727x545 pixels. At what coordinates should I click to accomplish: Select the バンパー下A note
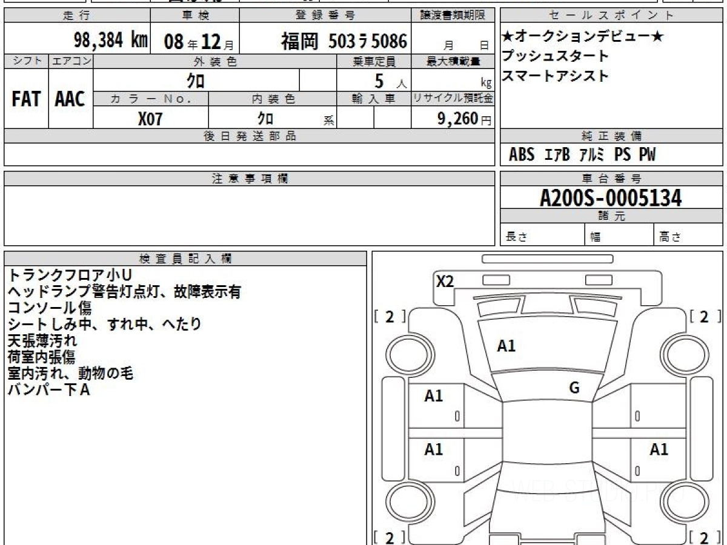[48, 390]
